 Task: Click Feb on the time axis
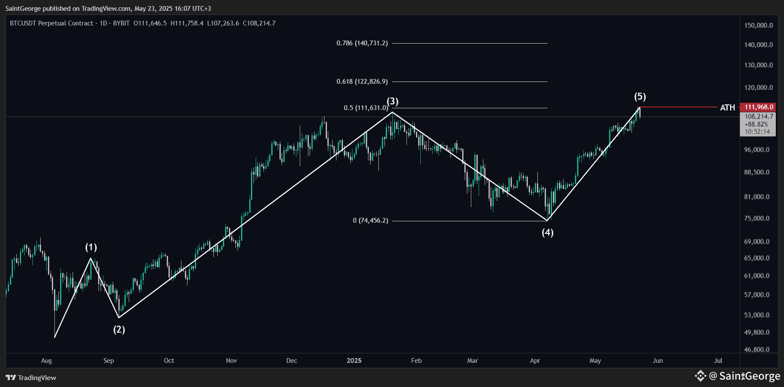coord(416,361)
